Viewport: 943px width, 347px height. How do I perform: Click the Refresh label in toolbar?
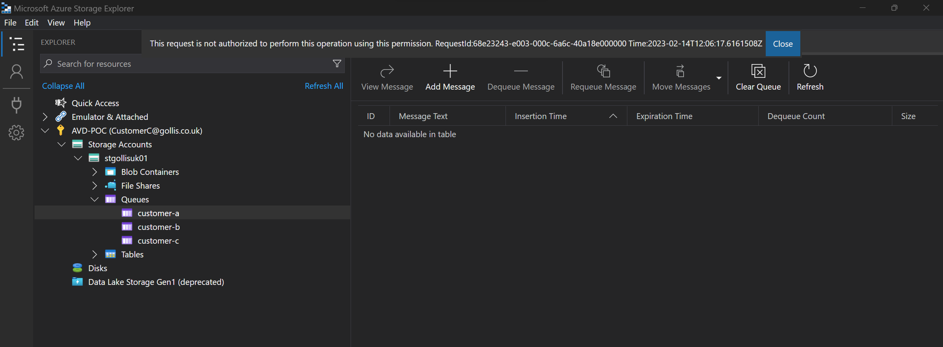tap(810, 86)
